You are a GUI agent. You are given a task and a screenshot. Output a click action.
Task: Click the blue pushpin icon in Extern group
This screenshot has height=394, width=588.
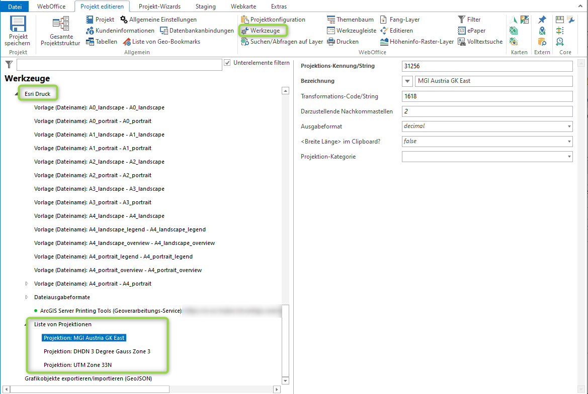542,20
